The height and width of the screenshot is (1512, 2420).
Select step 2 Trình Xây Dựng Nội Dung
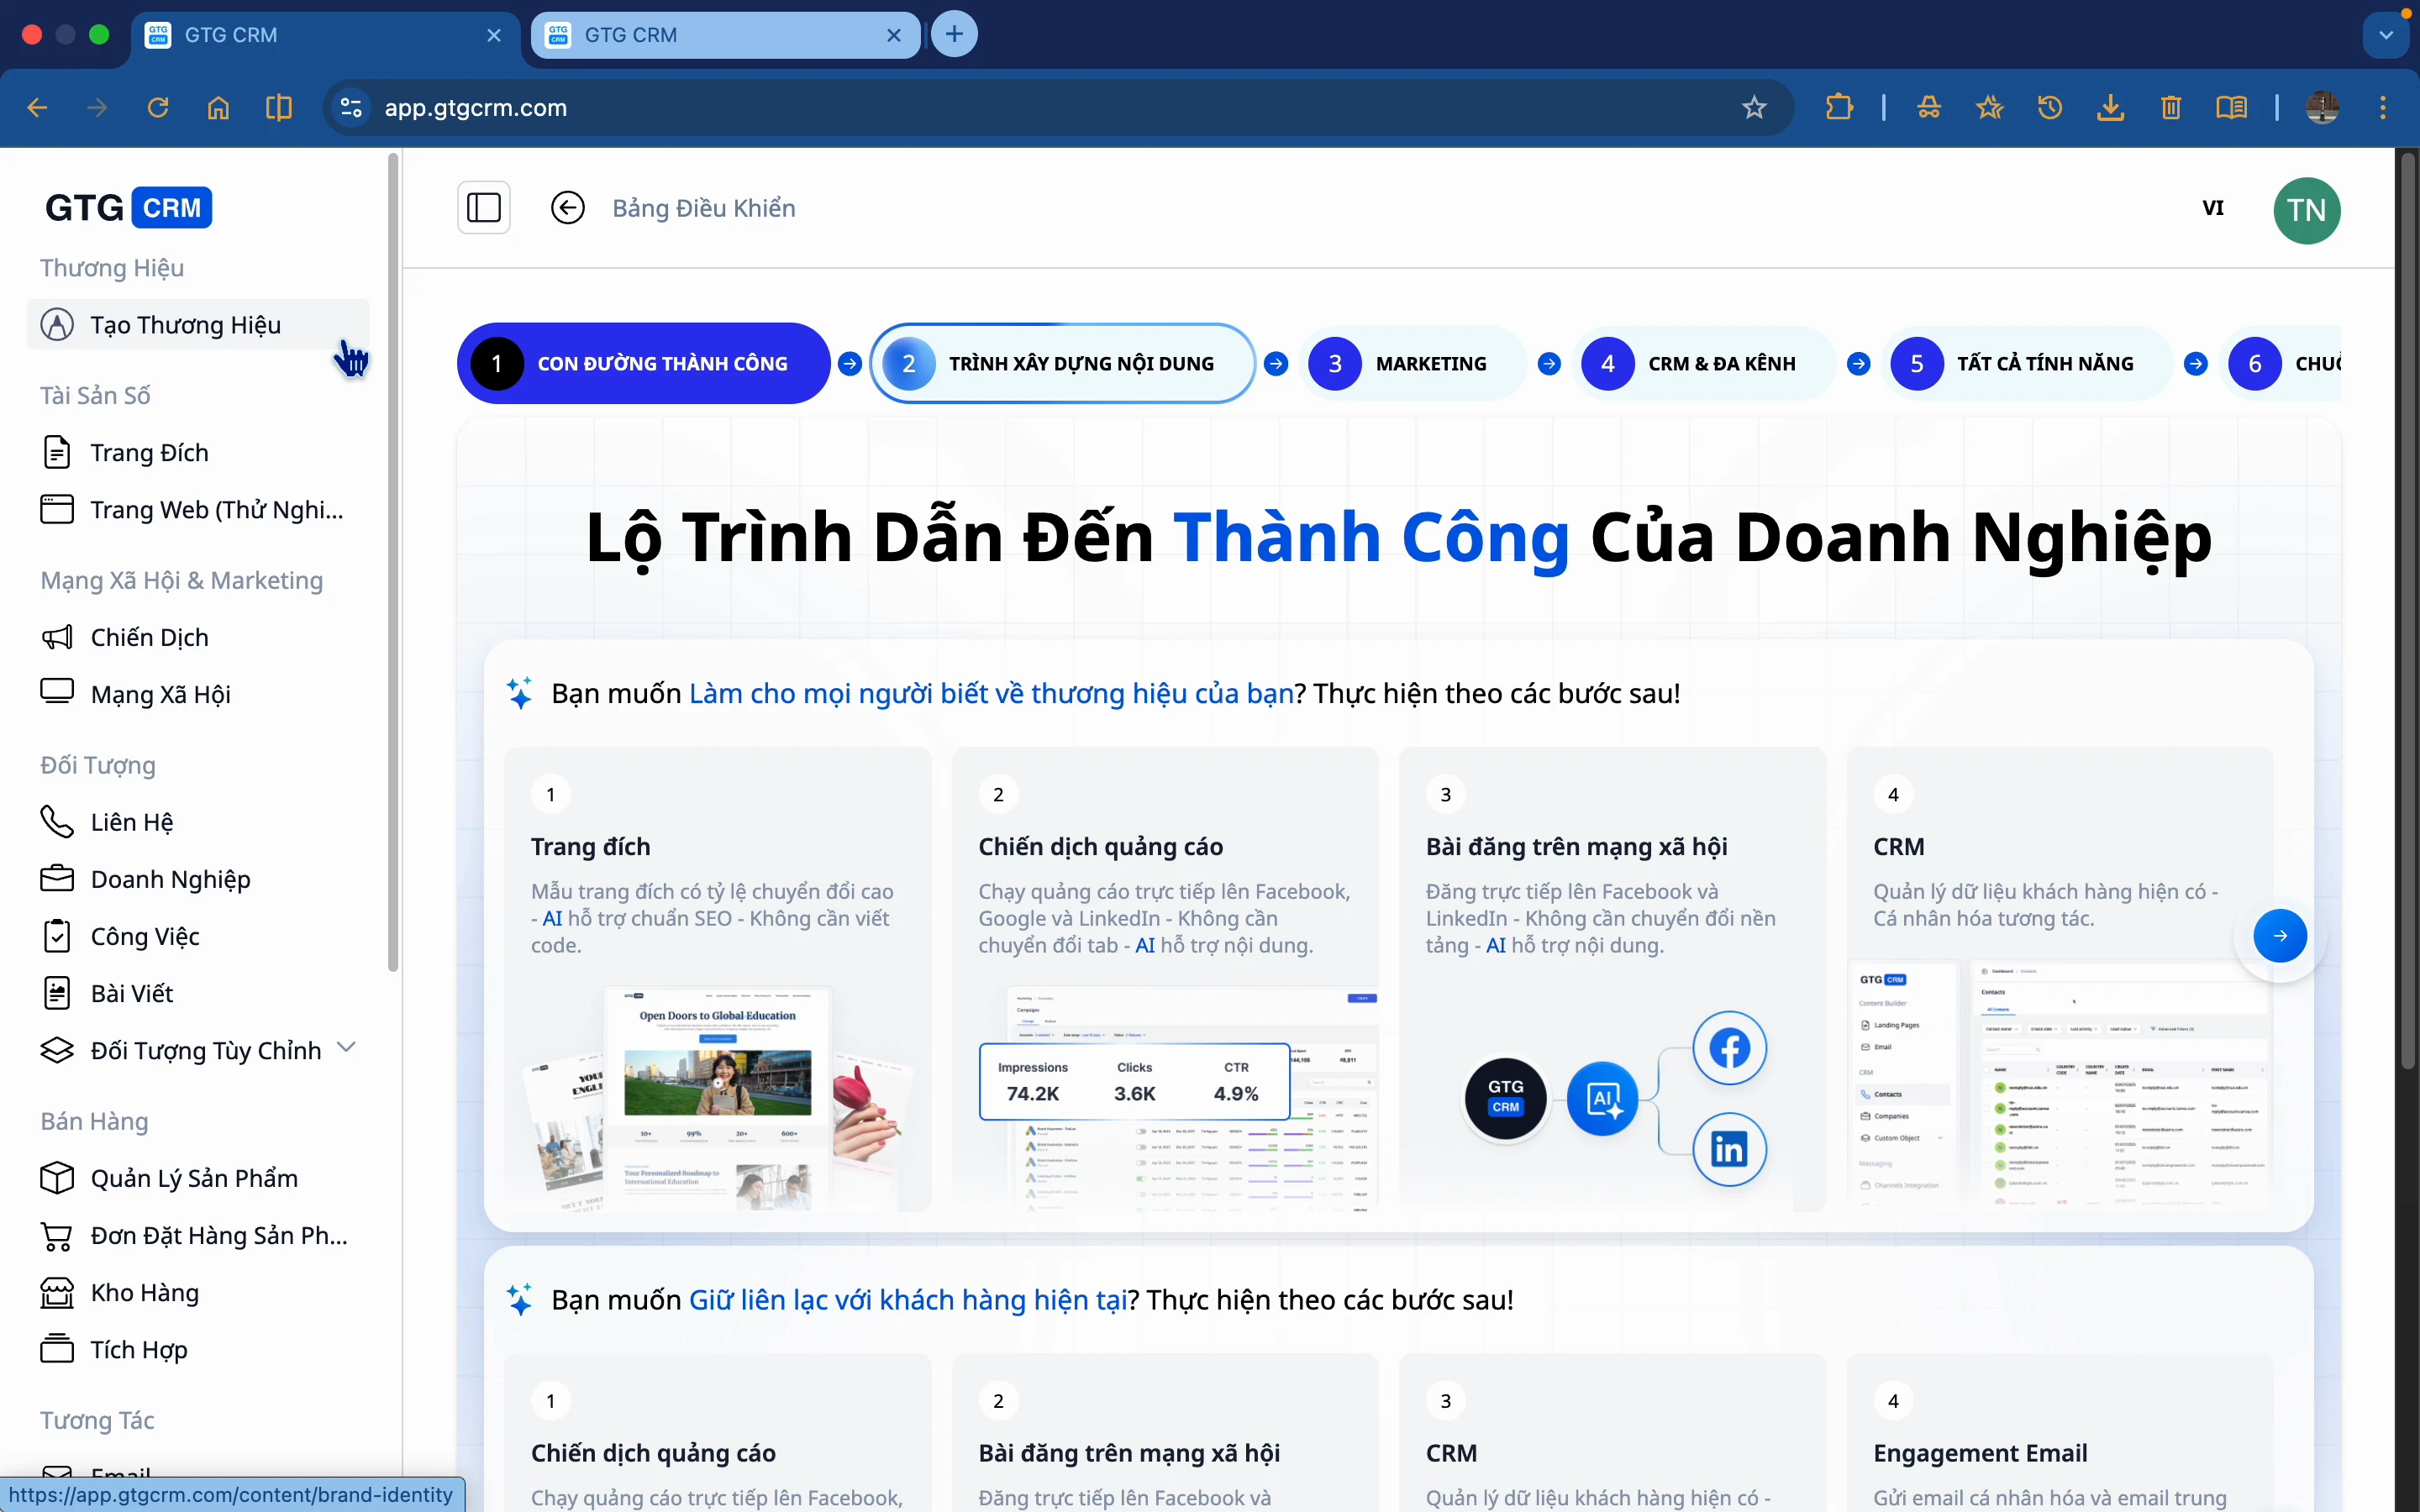1062,364
